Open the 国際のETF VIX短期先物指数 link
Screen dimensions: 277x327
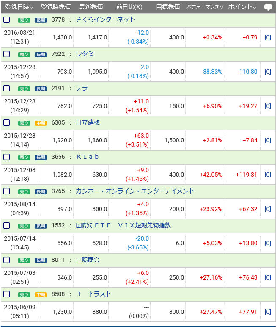click(x=123, y=226)
